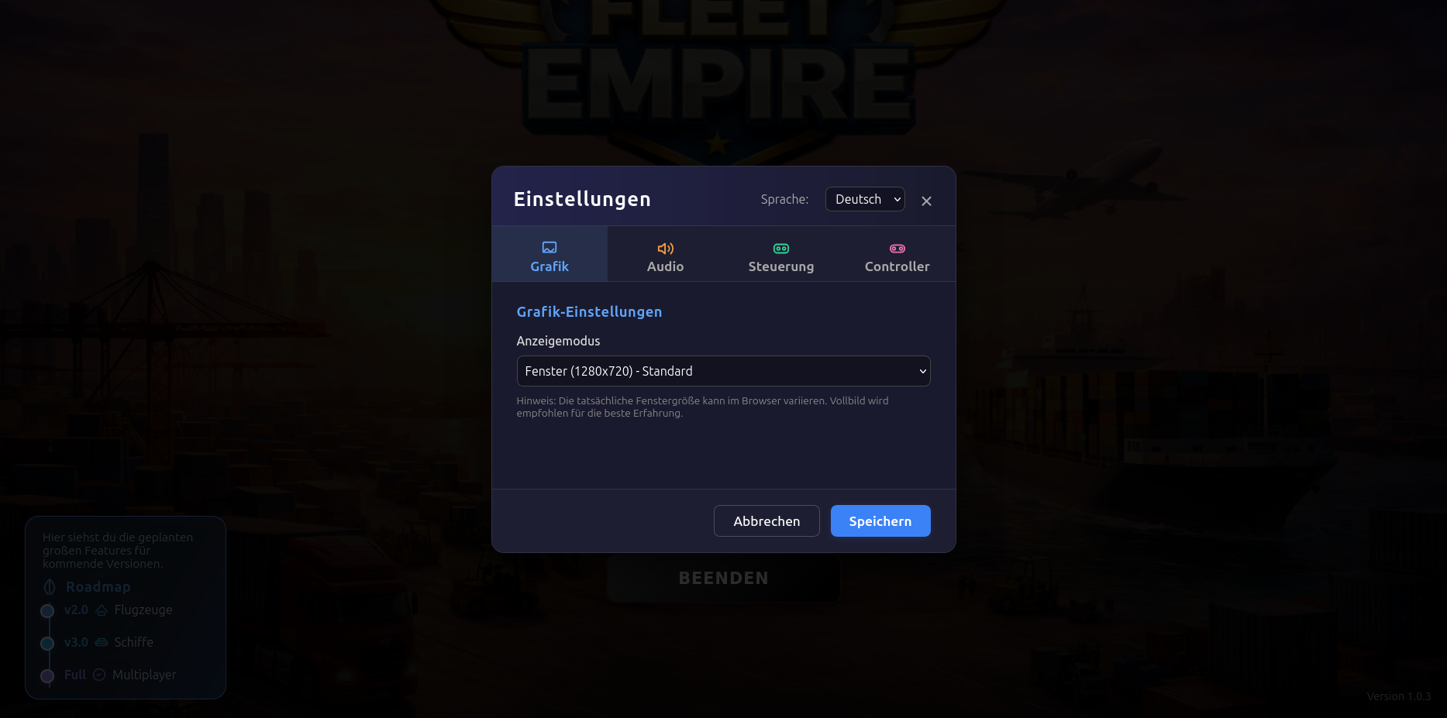This screenshot has width=1447, height=718.
Task: Click the Abbrechen button
Action: tap(767, 521)
